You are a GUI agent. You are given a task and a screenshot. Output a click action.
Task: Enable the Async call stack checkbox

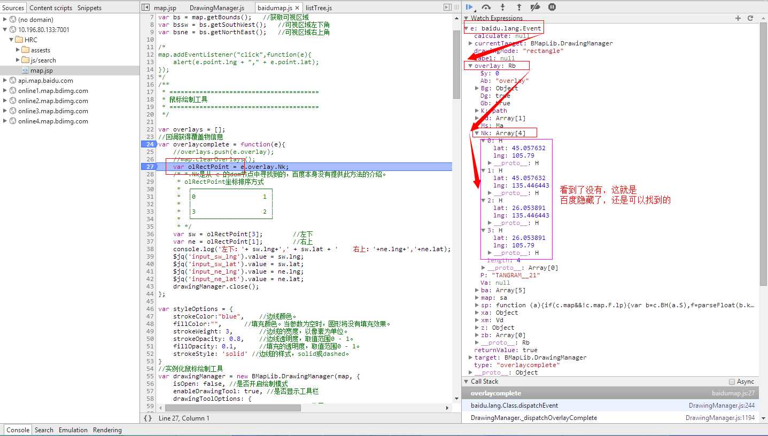732,381
